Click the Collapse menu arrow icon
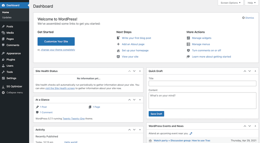The width and height of the screenshot is (260, 143). 3,92
